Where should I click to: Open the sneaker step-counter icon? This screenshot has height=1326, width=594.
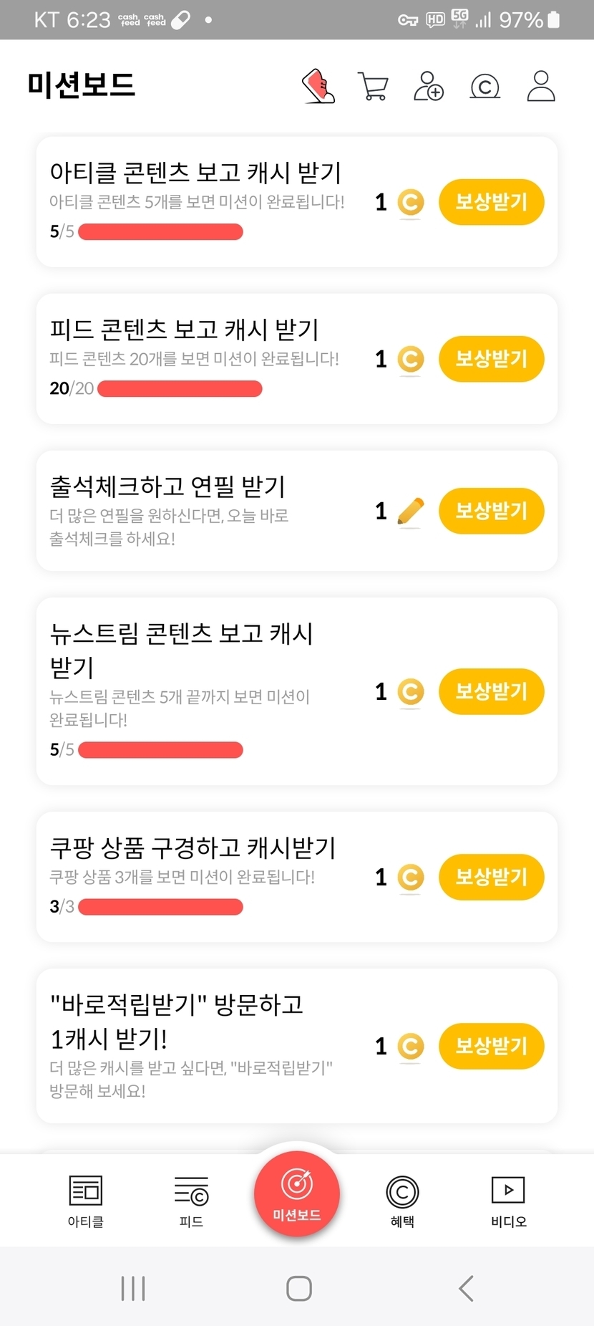(318, 87)
